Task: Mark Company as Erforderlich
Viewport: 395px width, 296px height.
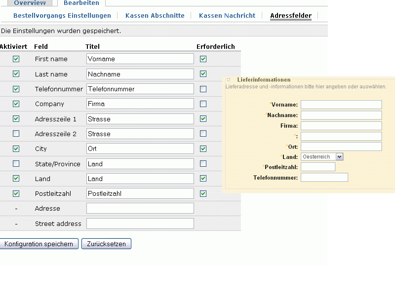Action: coord(203,104)
